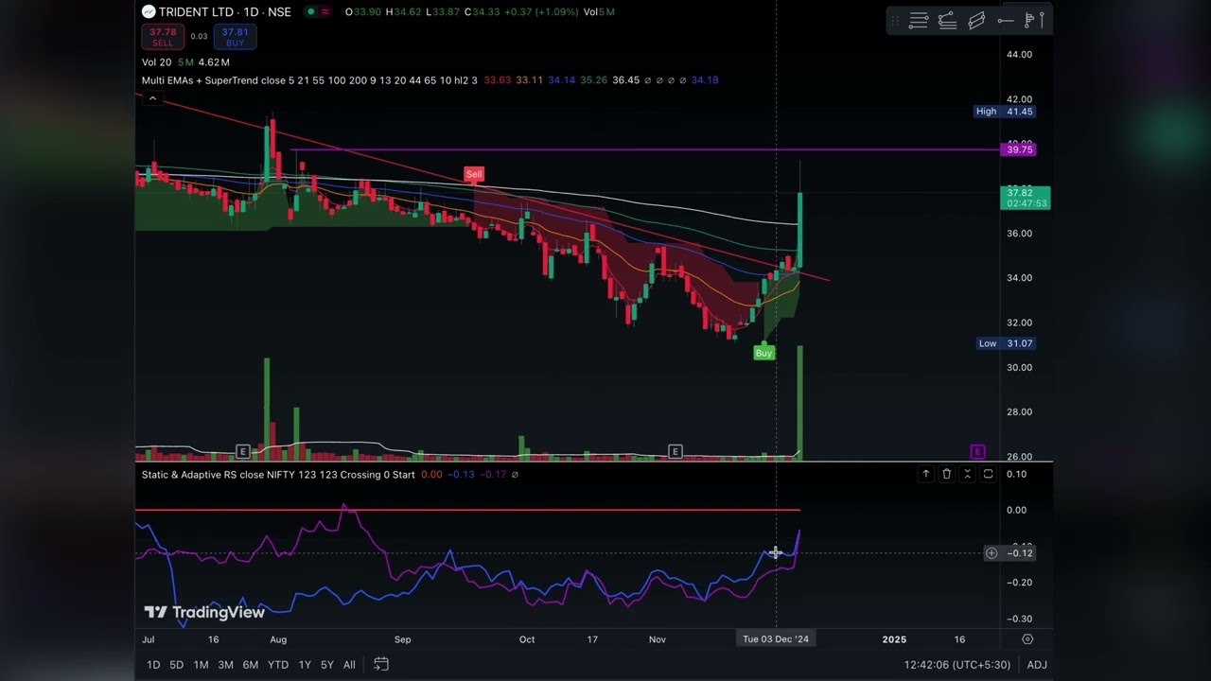Screen dimensions: 1211x681
Task: Select the volume profile measure tool
Action: 1033,20
